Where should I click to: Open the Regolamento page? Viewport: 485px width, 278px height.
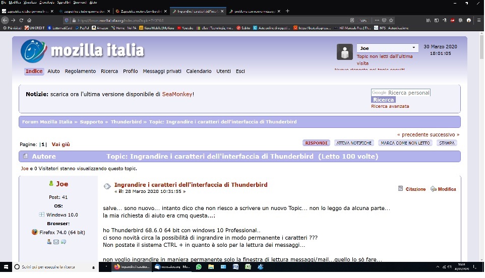[80, 72]
